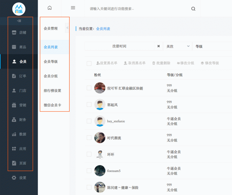Click avatar of 郭起凤
This screenshot has height=195, width=232.
100,105
